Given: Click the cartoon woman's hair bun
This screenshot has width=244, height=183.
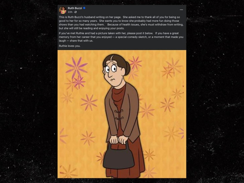Looking at the screenshot, I should click(x=127, y=68).
